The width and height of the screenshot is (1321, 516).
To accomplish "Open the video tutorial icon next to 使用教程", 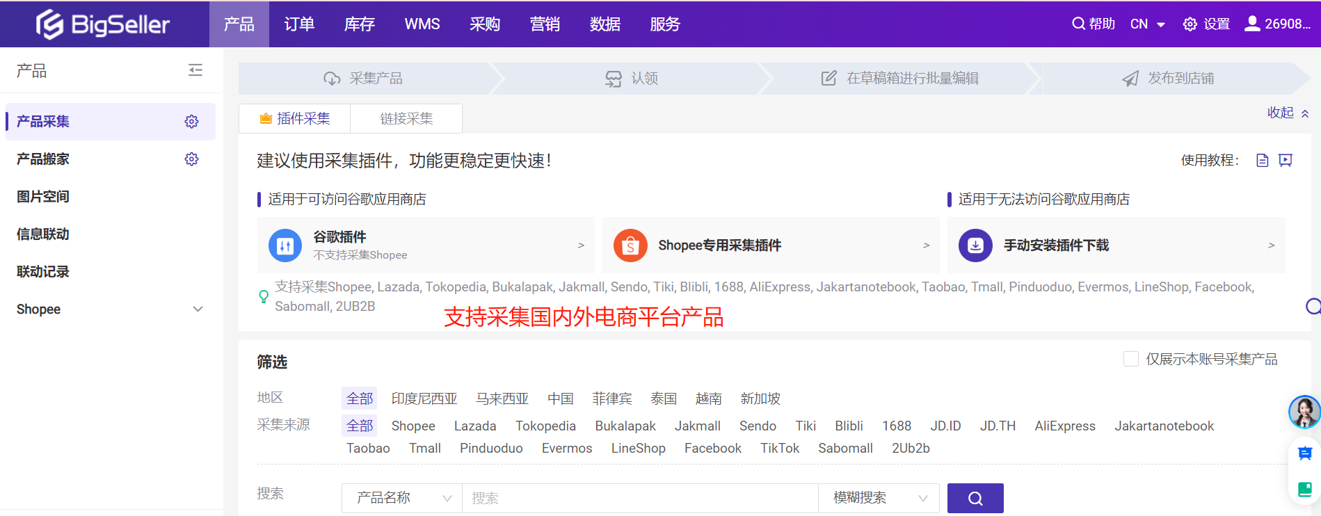I will click(x=1286, y=161).
